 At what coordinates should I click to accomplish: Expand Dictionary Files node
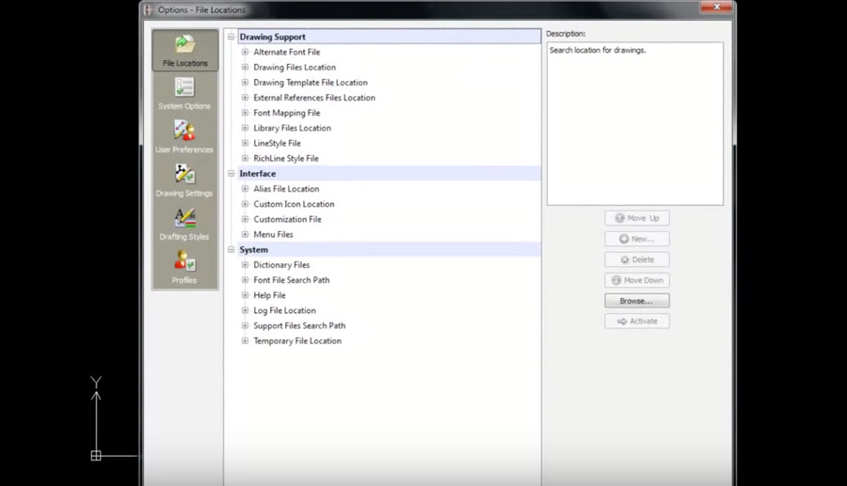coord(246,265)
